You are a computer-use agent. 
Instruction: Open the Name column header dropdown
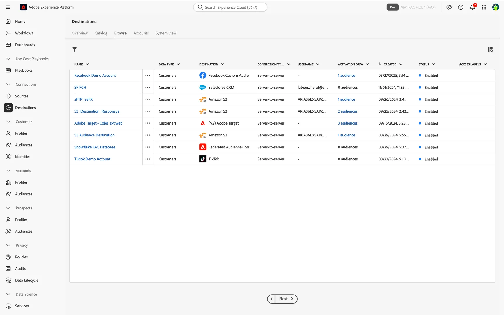[x=87, y=64]
